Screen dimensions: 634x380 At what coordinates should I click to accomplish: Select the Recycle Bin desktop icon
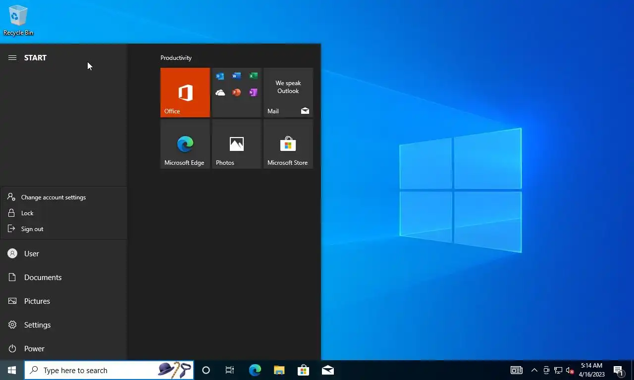(x=18, y=20)
